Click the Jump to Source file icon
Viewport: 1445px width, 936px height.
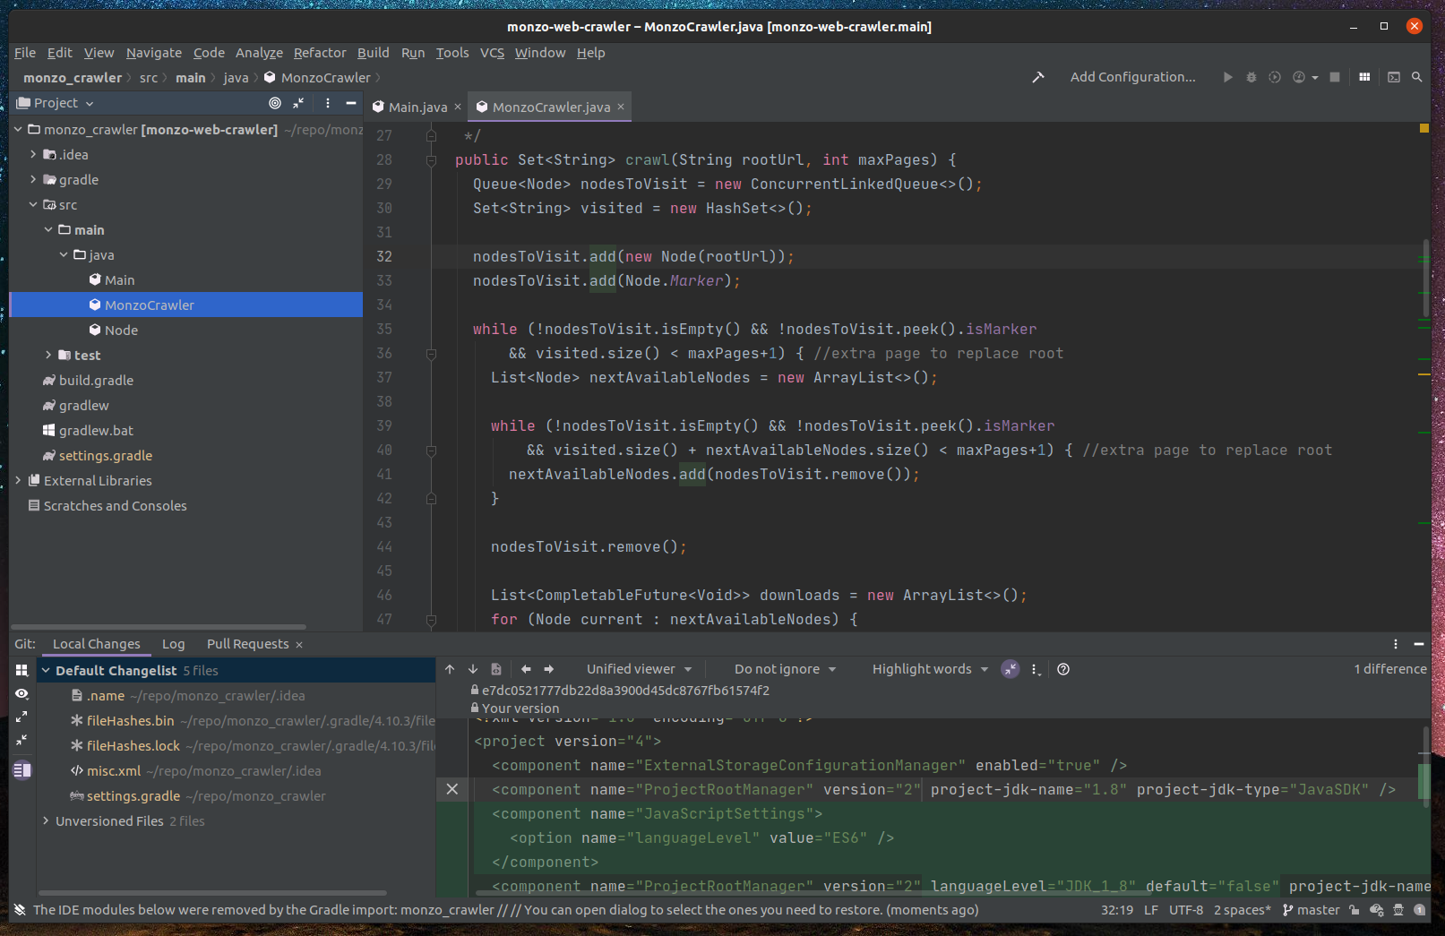(496, 669)
